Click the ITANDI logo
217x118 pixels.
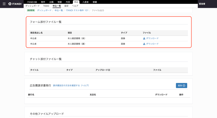pyautogui.click(x=15, y=4)
